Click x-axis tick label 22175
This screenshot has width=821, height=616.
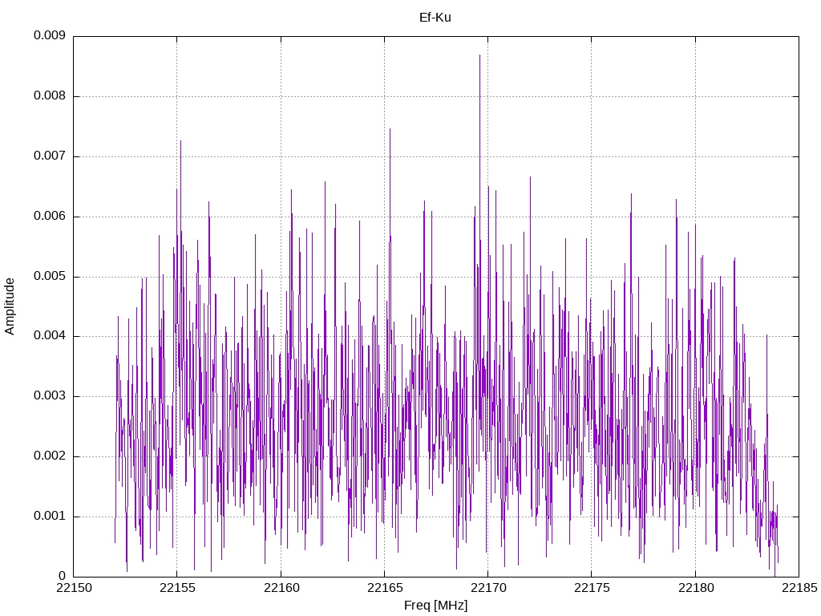592,588
